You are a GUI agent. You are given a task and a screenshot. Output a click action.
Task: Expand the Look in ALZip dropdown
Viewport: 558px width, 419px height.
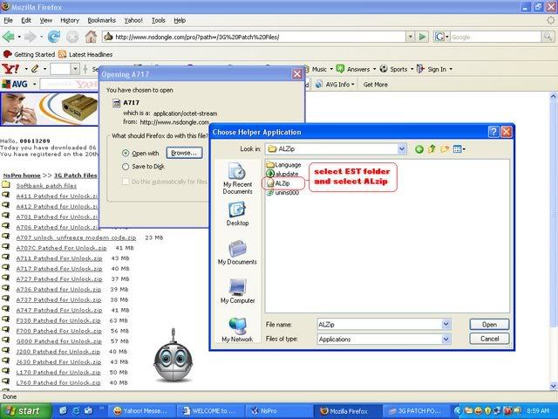401,149
